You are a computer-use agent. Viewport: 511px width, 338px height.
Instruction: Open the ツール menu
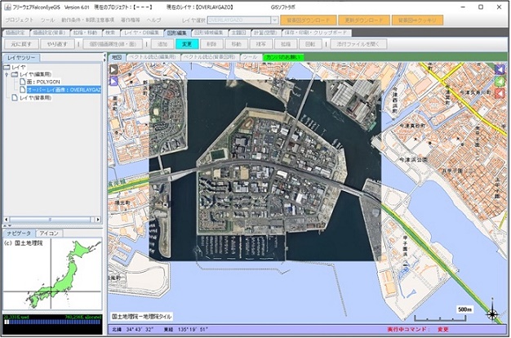(x=47, y=20)
